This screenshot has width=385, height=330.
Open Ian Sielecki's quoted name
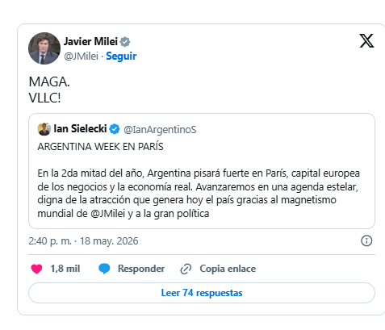(80, 129)
